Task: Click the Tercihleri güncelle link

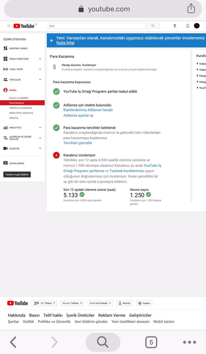Action: [x=78, y=143]
